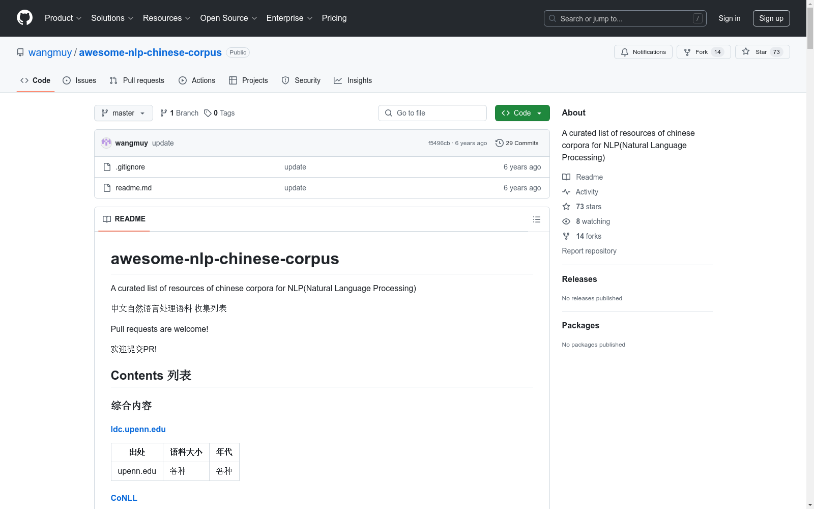
Task: Click the star icon beside 73 stars
Action: [566, 207]
